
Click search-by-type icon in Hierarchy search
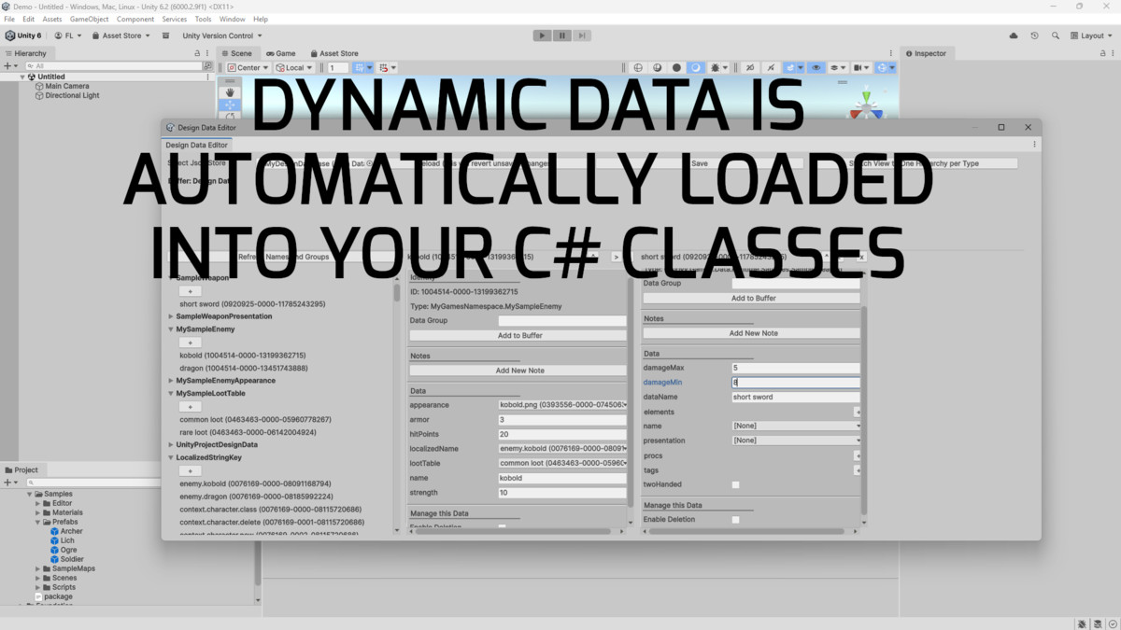(207, 66)
